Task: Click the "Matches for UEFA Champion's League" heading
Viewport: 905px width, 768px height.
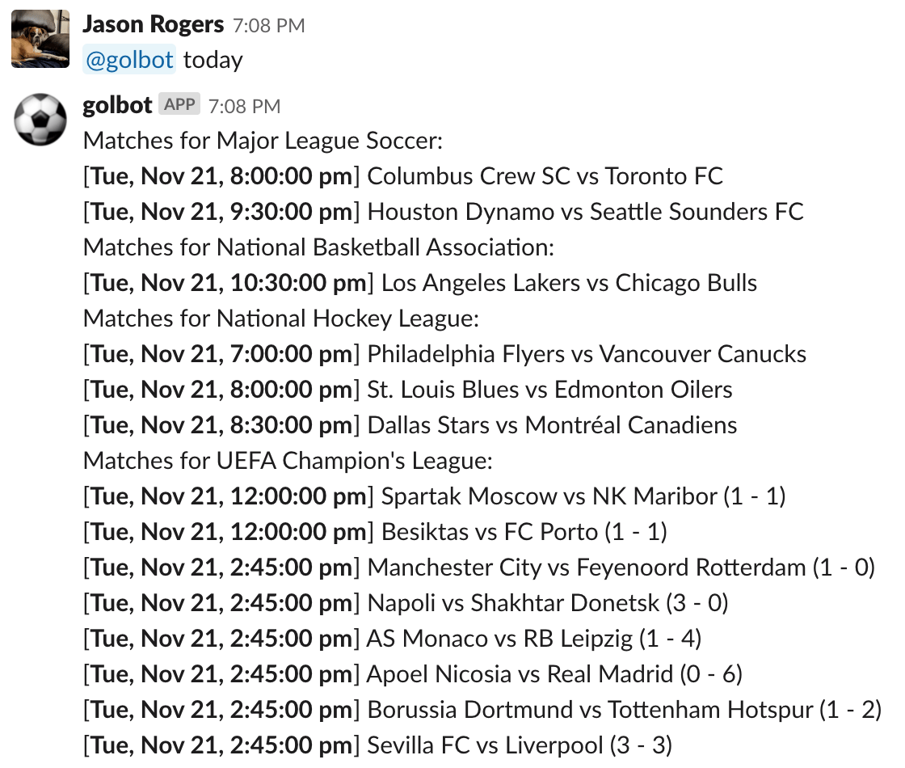Action: (x=288, y=461)
